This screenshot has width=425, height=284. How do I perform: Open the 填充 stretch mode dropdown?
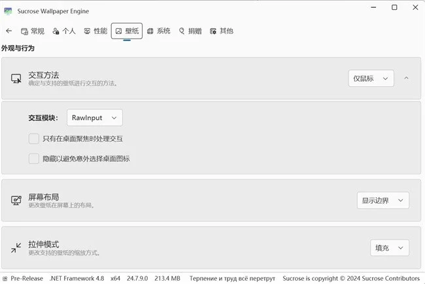tap(390, 247)
